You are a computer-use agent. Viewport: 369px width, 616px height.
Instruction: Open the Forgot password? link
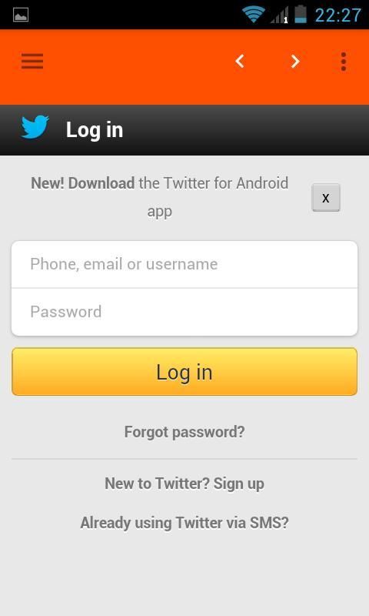coord(184,432)
